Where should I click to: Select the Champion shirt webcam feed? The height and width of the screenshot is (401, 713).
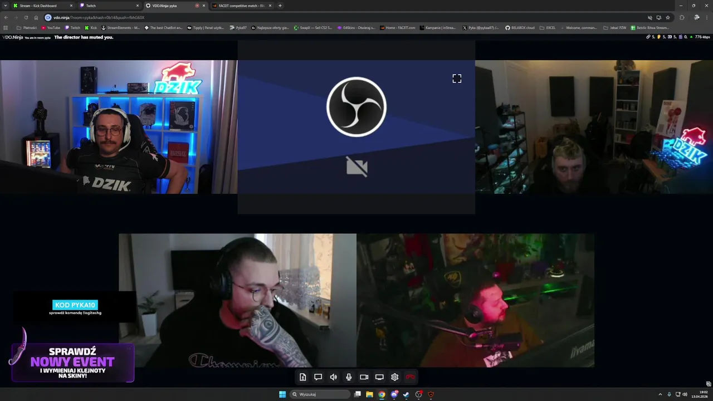237,300
